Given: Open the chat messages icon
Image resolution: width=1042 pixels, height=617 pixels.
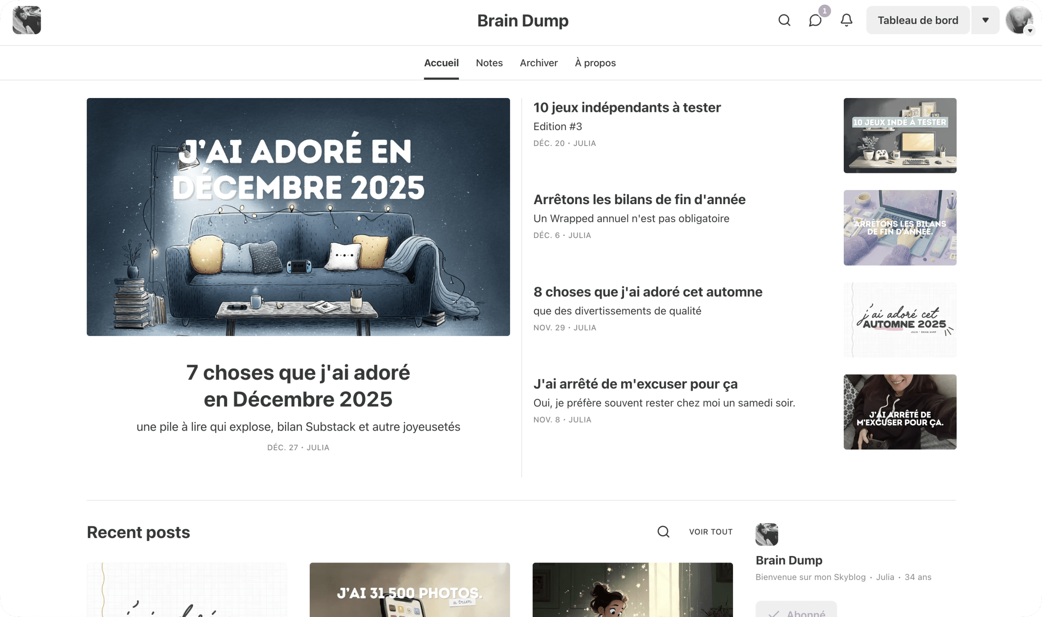Looking at the screenshot, I should coord(815,20).
